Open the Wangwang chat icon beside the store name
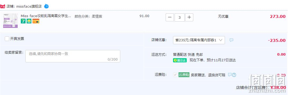Viewport: 288px width, 95px height. click(x=46, y=6)
